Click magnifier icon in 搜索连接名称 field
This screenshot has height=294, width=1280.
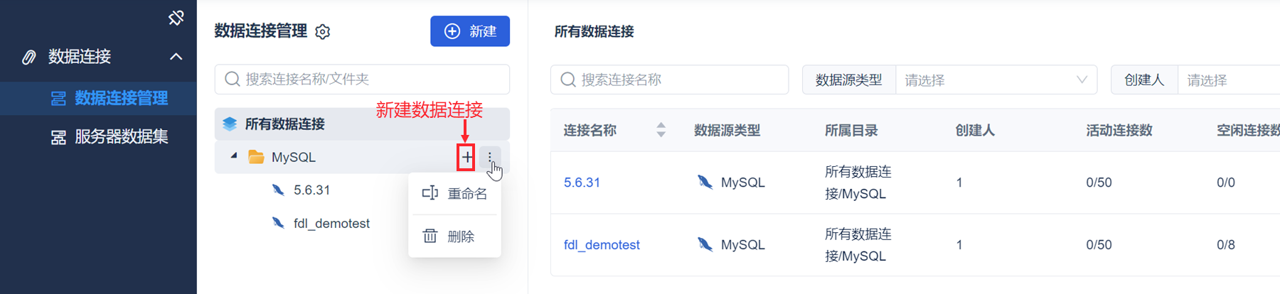pyautogui.click(x=568, y=80)
